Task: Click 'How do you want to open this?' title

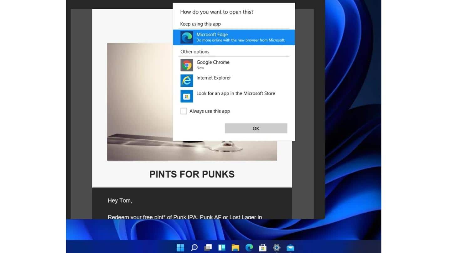Action: (217, 12)
